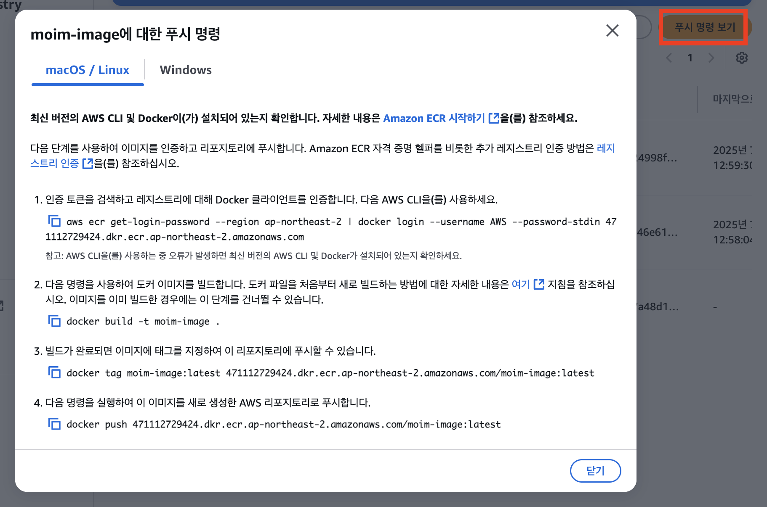Select page number 1 in pagination

pyautogui.click(x=690, y=58)
